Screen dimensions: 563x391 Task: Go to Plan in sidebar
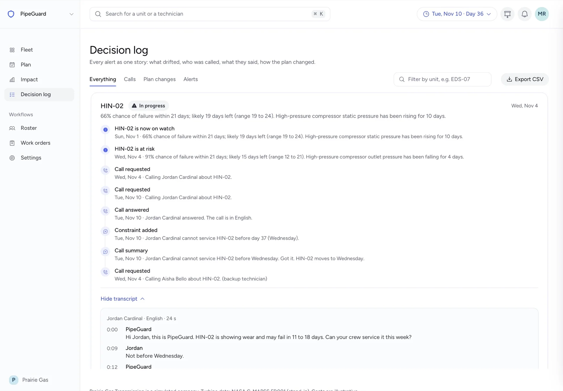coord(39,65)
